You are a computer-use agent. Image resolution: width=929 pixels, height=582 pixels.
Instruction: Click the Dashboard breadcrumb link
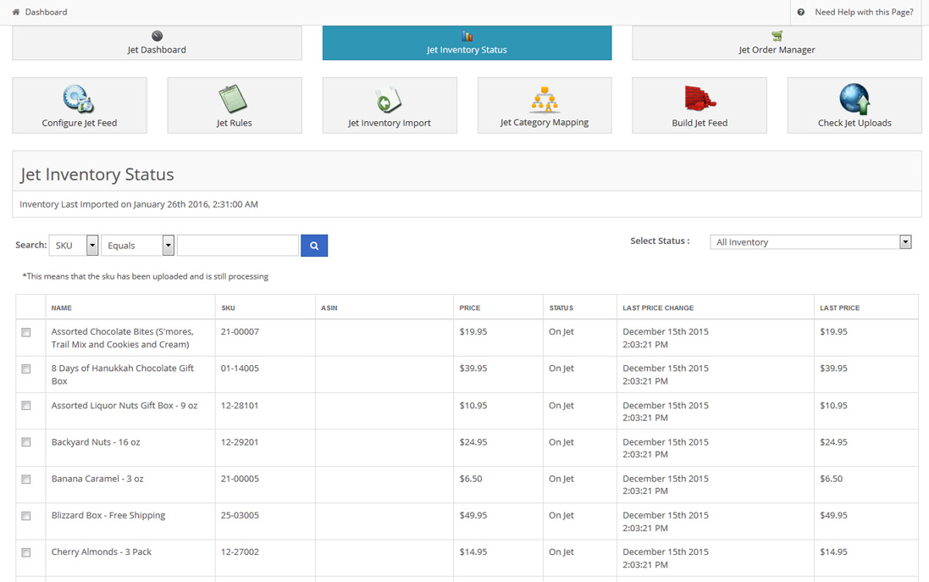pyautogui.click(x=47, y=12)
